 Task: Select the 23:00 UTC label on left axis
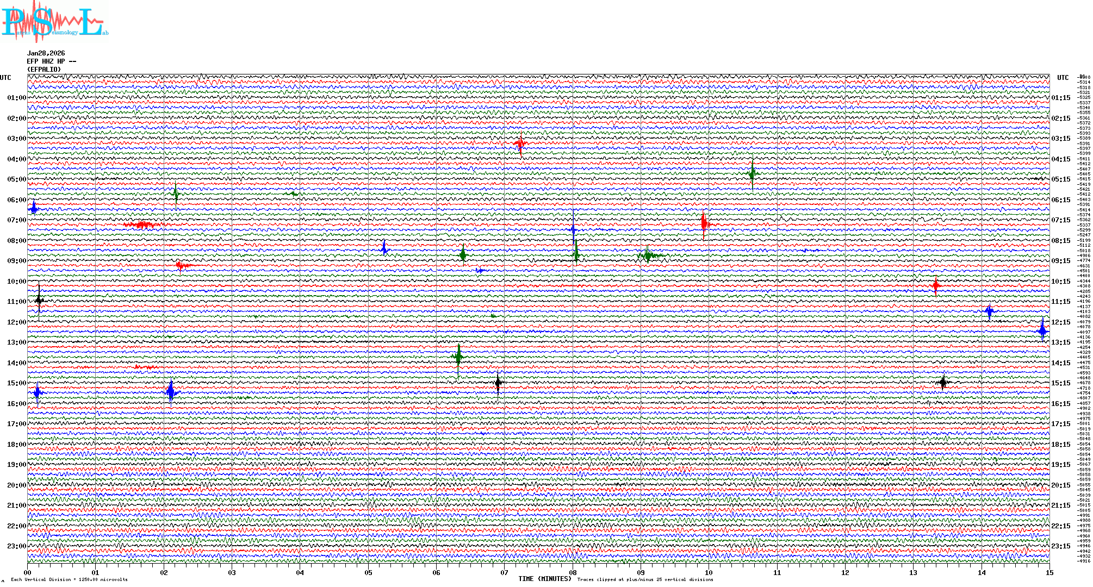point(16,546)
